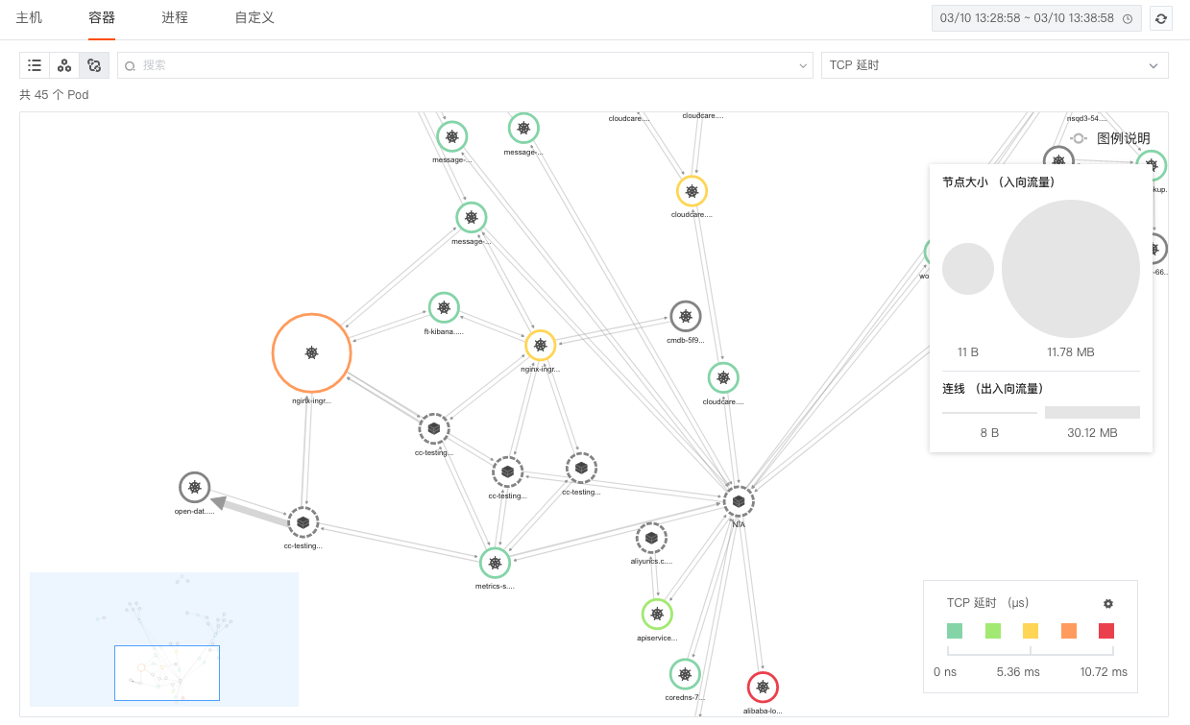Viewport: 1190px width, 725px height.
Task: Switch to honeycomb view icon
Action: [x=64, y=65]
